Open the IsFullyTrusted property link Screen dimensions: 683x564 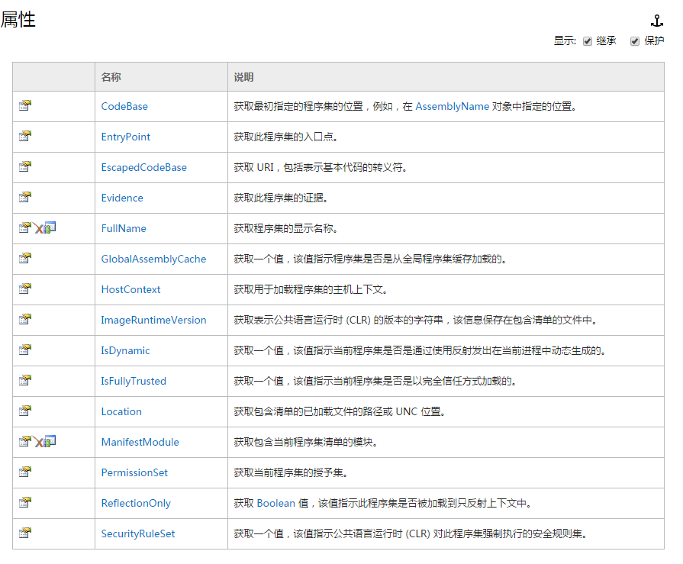(x=134, y=381)
